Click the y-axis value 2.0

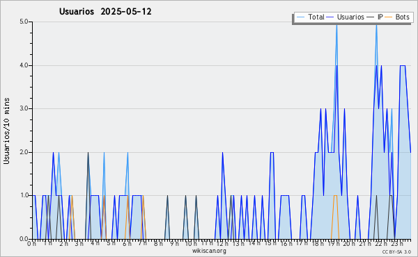[24, 152]
